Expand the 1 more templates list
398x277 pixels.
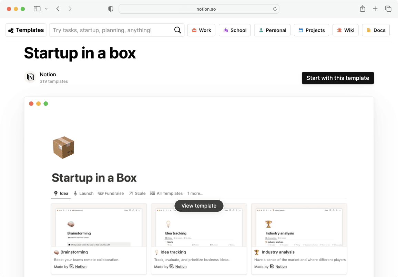195,193
